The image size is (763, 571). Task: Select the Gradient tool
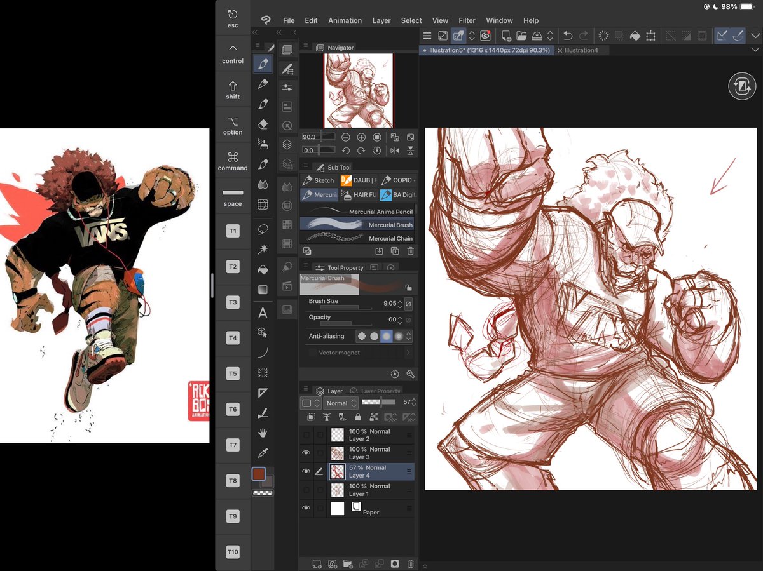point(263,290)
